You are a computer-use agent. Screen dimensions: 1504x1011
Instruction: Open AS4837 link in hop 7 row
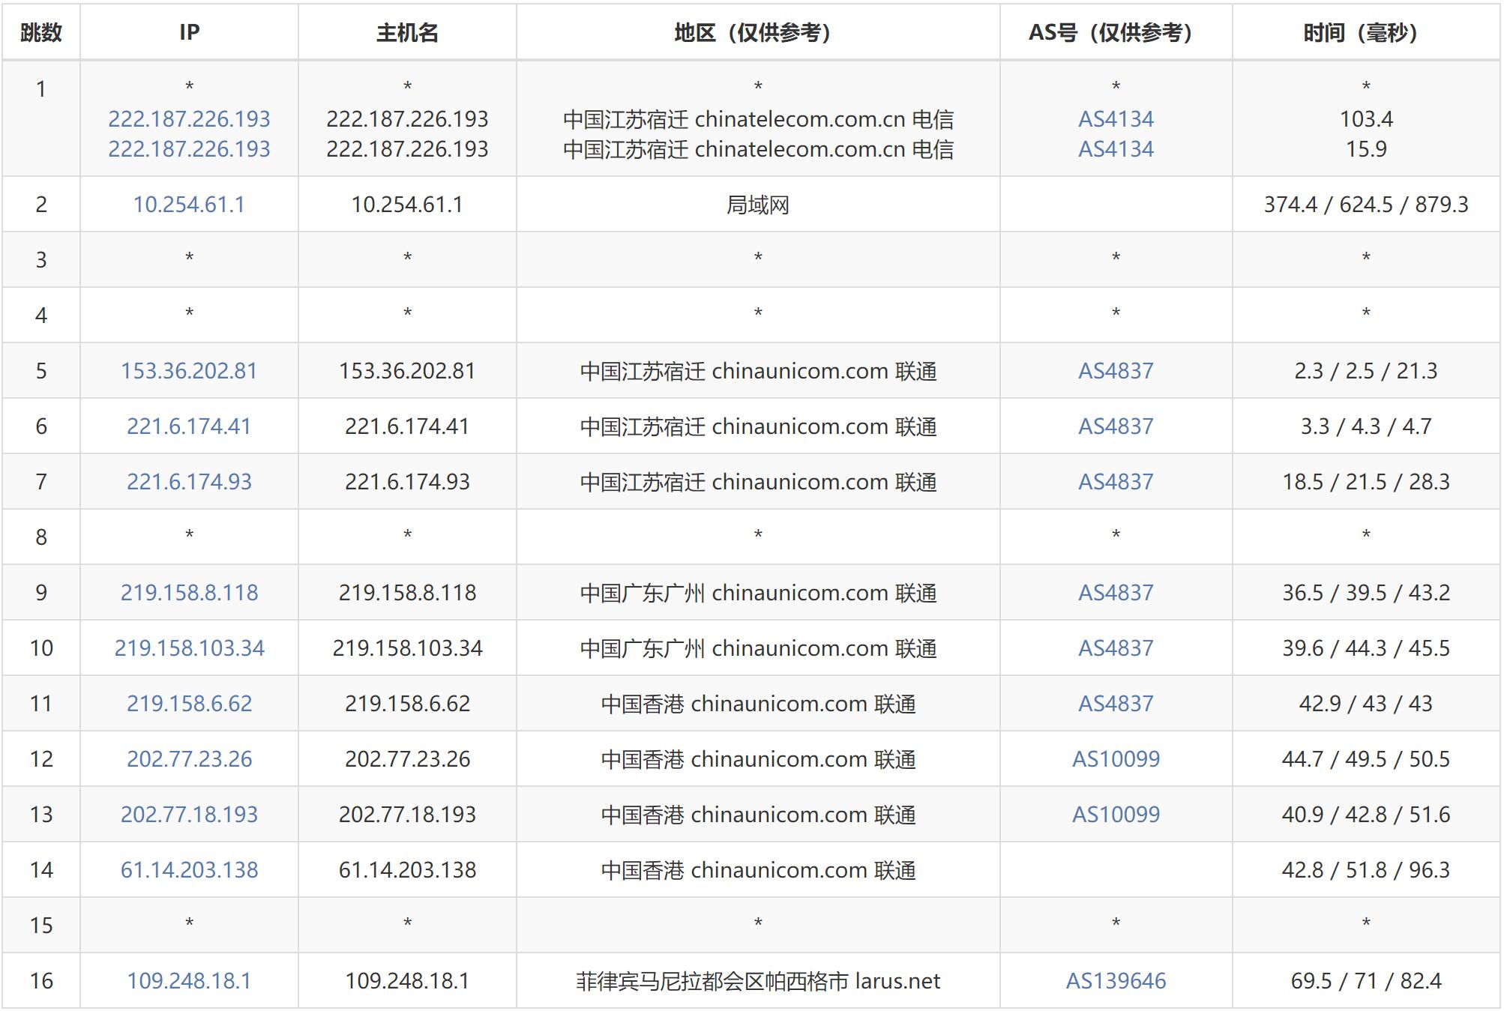[1116, 482]
